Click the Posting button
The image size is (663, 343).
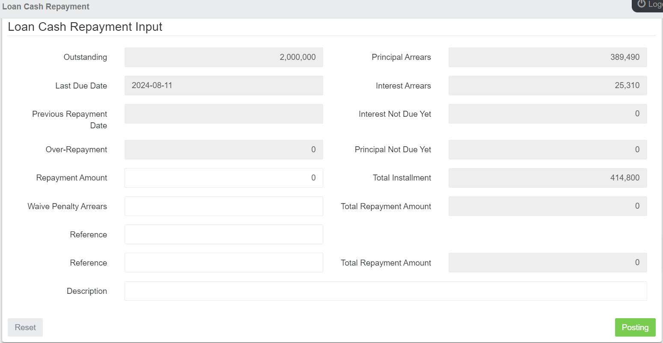pyautogui.click(x=635, y=327)
